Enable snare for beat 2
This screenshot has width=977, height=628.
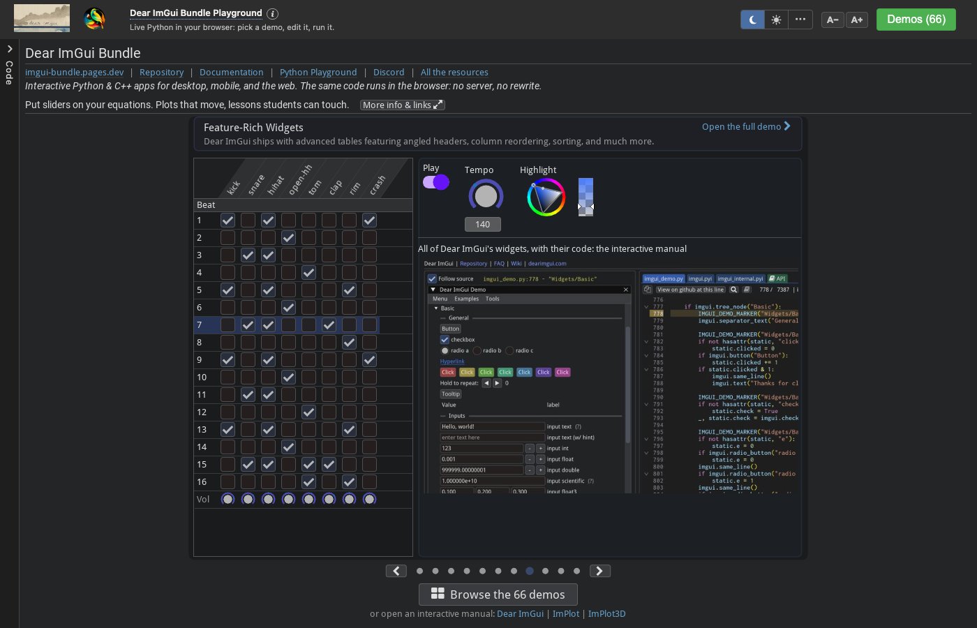pyautogui.click(x=248, y=238)
